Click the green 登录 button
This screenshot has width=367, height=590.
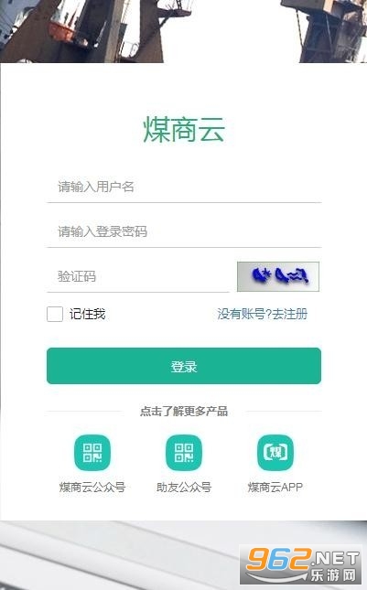tap(184, 366)
